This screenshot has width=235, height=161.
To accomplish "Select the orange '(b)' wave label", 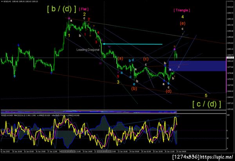I will pyautogui.click(x=134, y=88).
